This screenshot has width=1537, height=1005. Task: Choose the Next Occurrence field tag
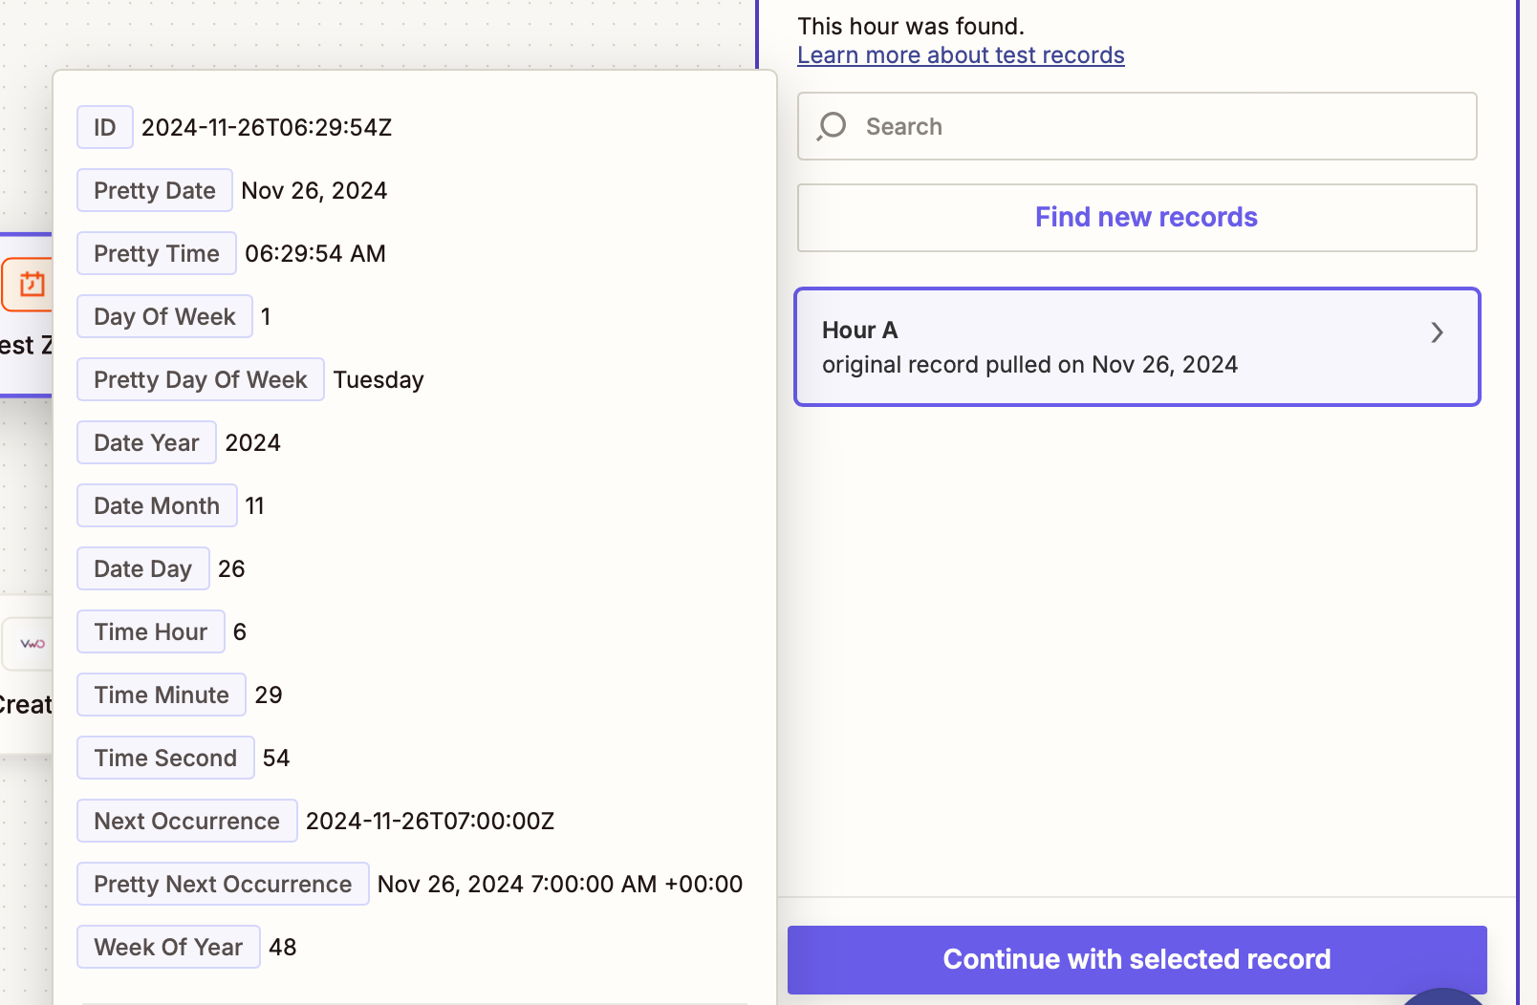coord(187,821)
